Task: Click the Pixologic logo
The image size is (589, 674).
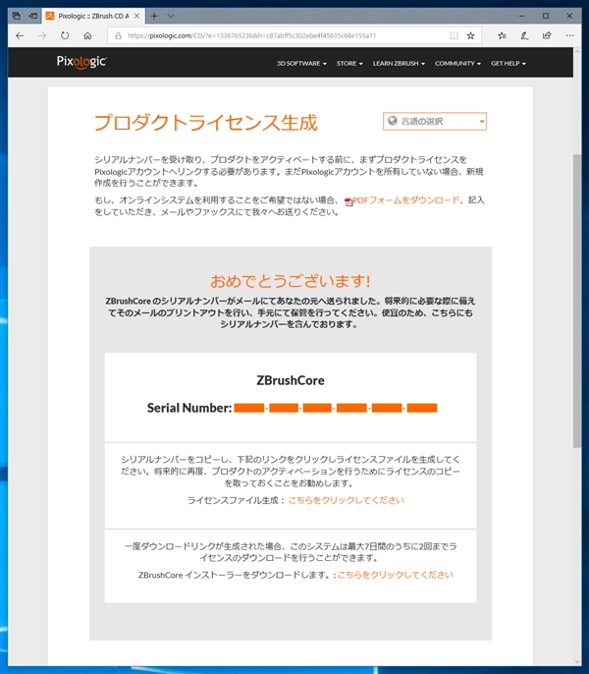Action: coord(81,62)
